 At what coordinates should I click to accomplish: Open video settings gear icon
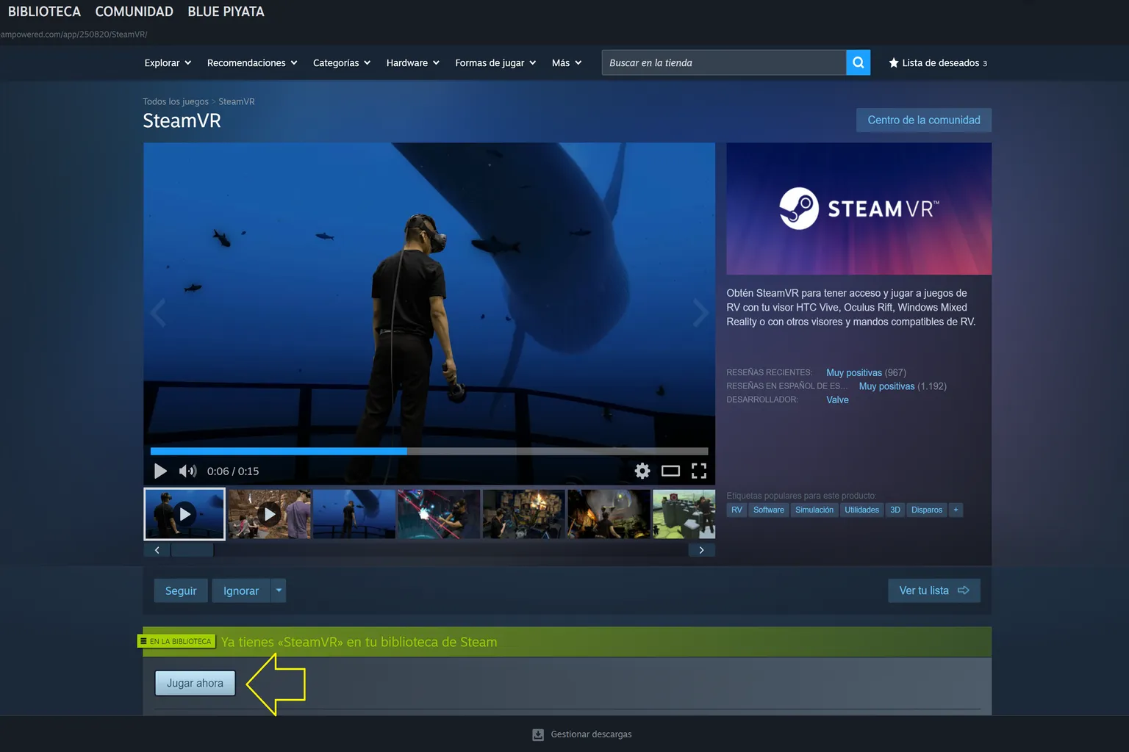[x=642, y=471]
